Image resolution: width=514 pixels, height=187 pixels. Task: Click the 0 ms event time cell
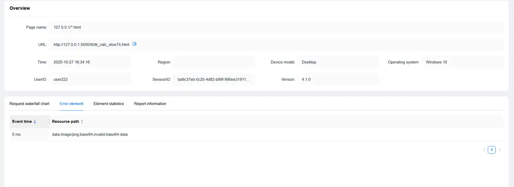pos(16,134)
